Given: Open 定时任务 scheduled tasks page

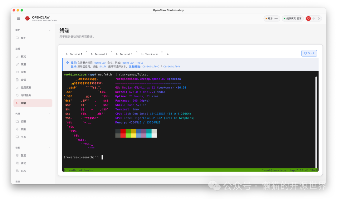Looking at the screenshot, I should (x=26, y=95).
